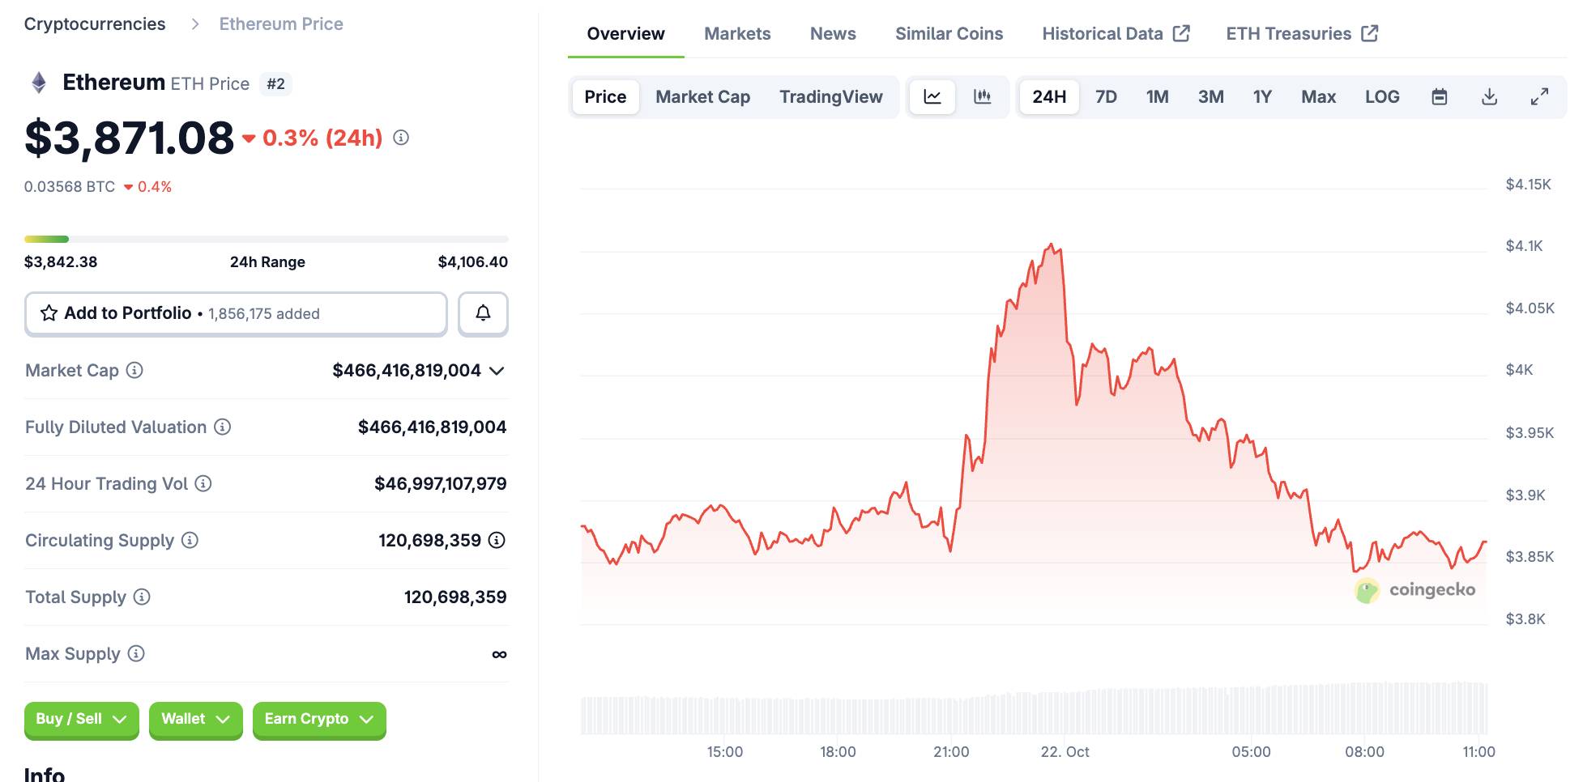
Task: Open Historical Data external link
Action: tap(1115, 34)
